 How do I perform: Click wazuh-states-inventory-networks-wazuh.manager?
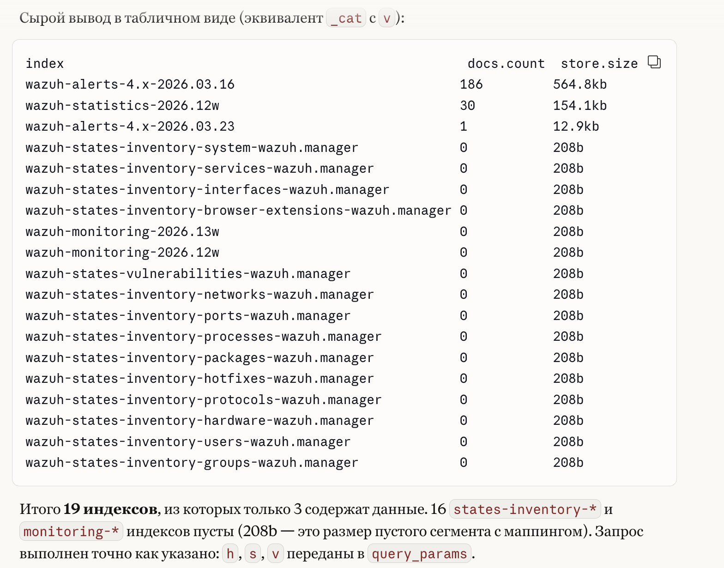[200, 295]
